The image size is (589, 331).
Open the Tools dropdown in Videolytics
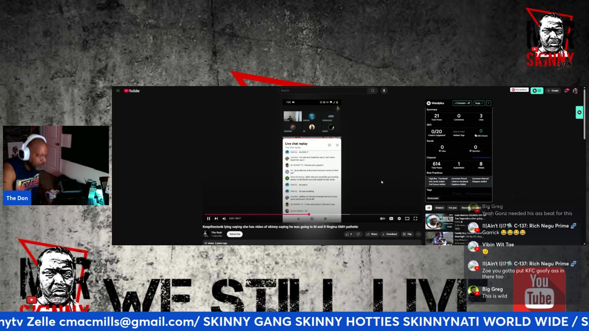tap(479, 103)
